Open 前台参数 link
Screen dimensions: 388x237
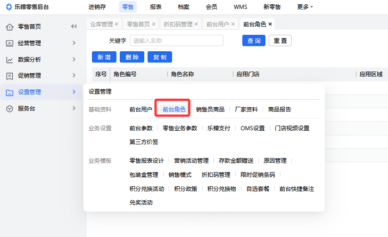(141, 128)
